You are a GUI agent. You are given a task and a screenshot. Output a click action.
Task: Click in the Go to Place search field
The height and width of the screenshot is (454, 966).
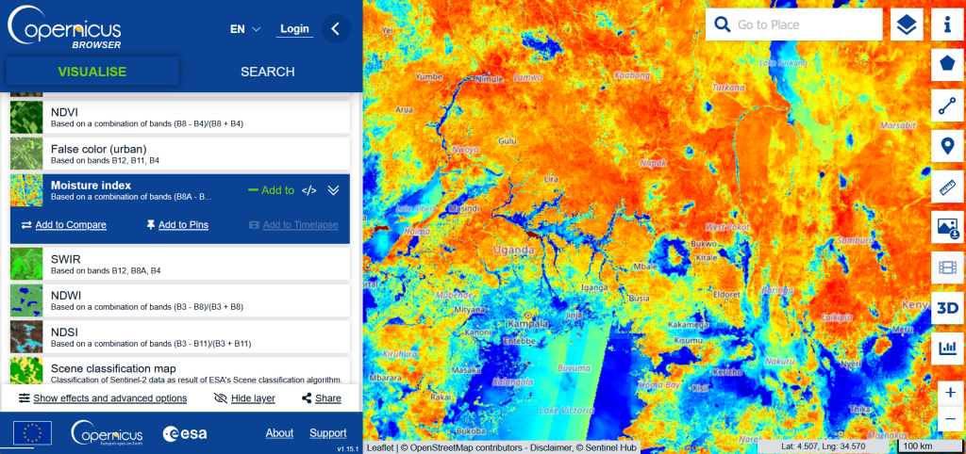point(802,25)
